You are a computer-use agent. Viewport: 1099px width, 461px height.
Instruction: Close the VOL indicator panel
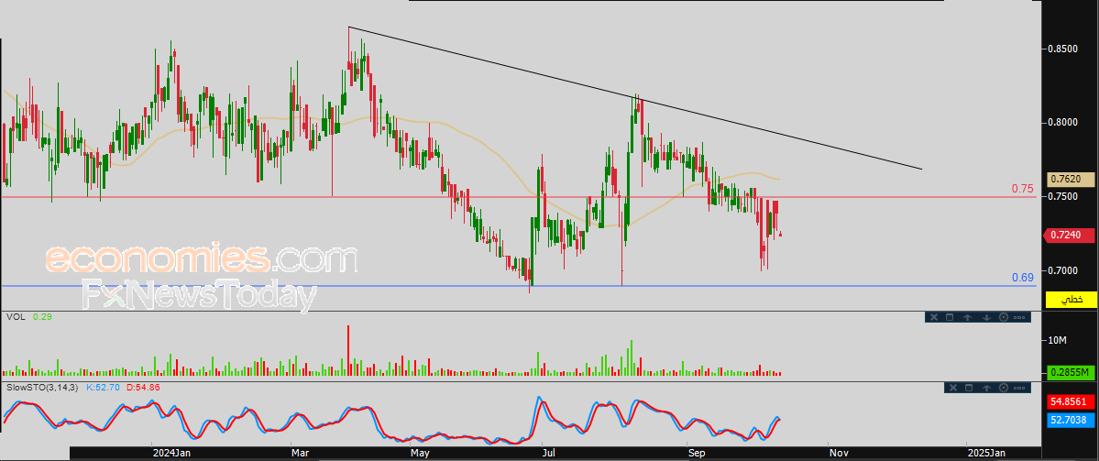pyautogui.click(x=933, y=317)
